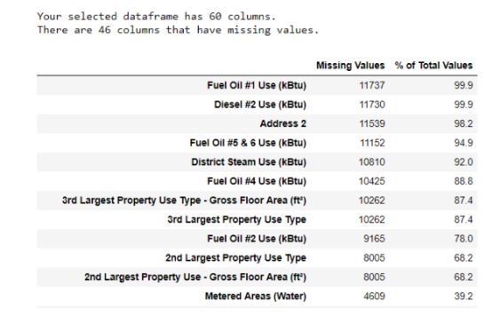Screen dimensions: 492x323
Task: Click the 4609 missing values cell
Action: pyautogui.click(x=374, y=296)
